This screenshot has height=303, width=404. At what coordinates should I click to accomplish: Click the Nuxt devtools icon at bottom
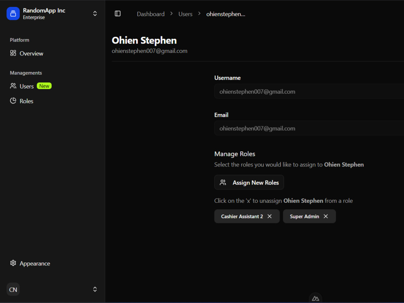(316, 299)
